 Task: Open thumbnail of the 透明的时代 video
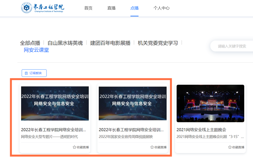point(55,104)
